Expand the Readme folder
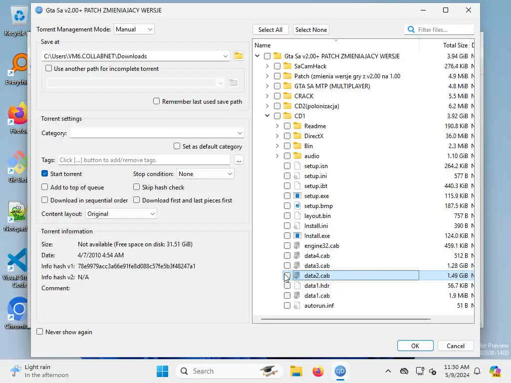The height and width of the screenshot is (383, 511). (x=277, y=126)
